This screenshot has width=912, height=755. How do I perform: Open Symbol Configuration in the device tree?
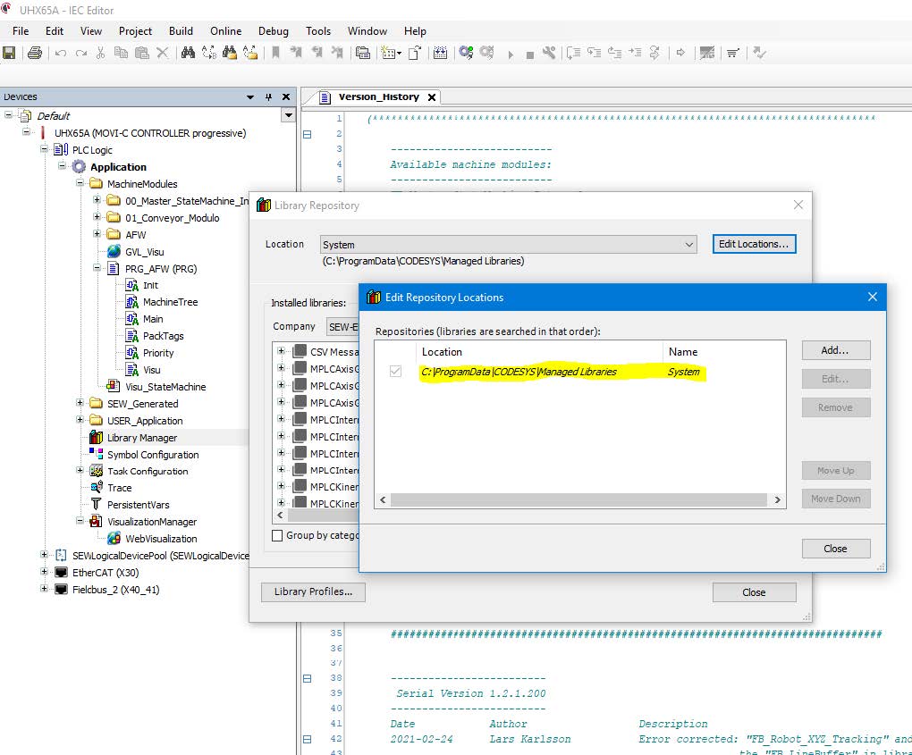153,455
